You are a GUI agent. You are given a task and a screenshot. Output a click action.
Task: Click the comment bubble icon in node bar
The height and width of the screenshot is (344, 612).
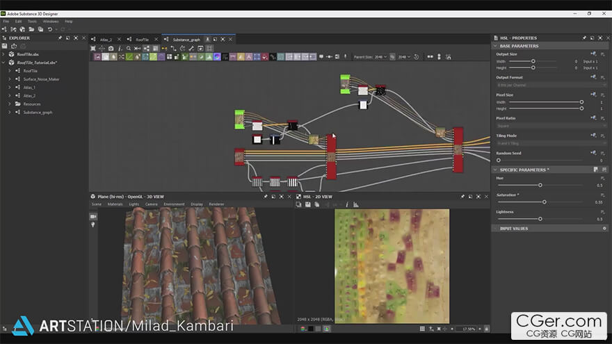321,57
